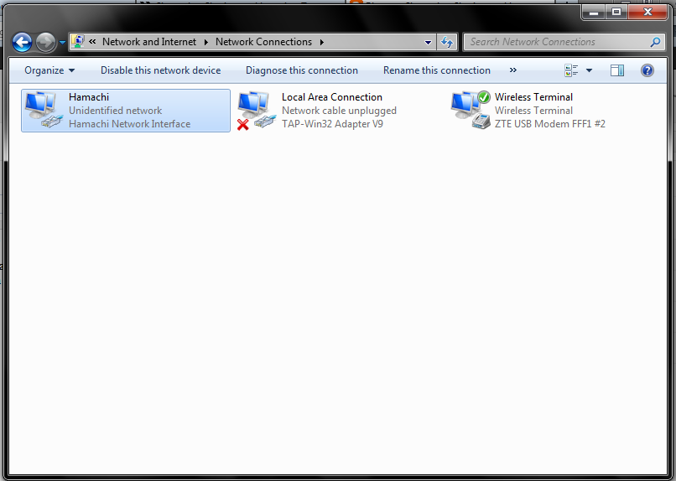
Task: Click green check on Wireless Terminal
Action: point(484,97)
